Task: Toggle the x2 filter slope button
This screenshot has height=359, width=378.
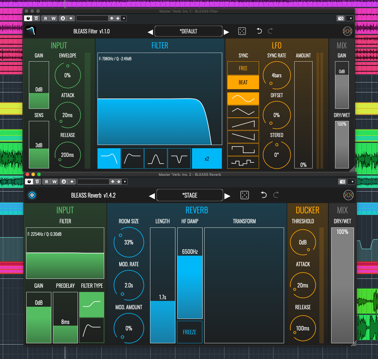Action: point(207,158)
